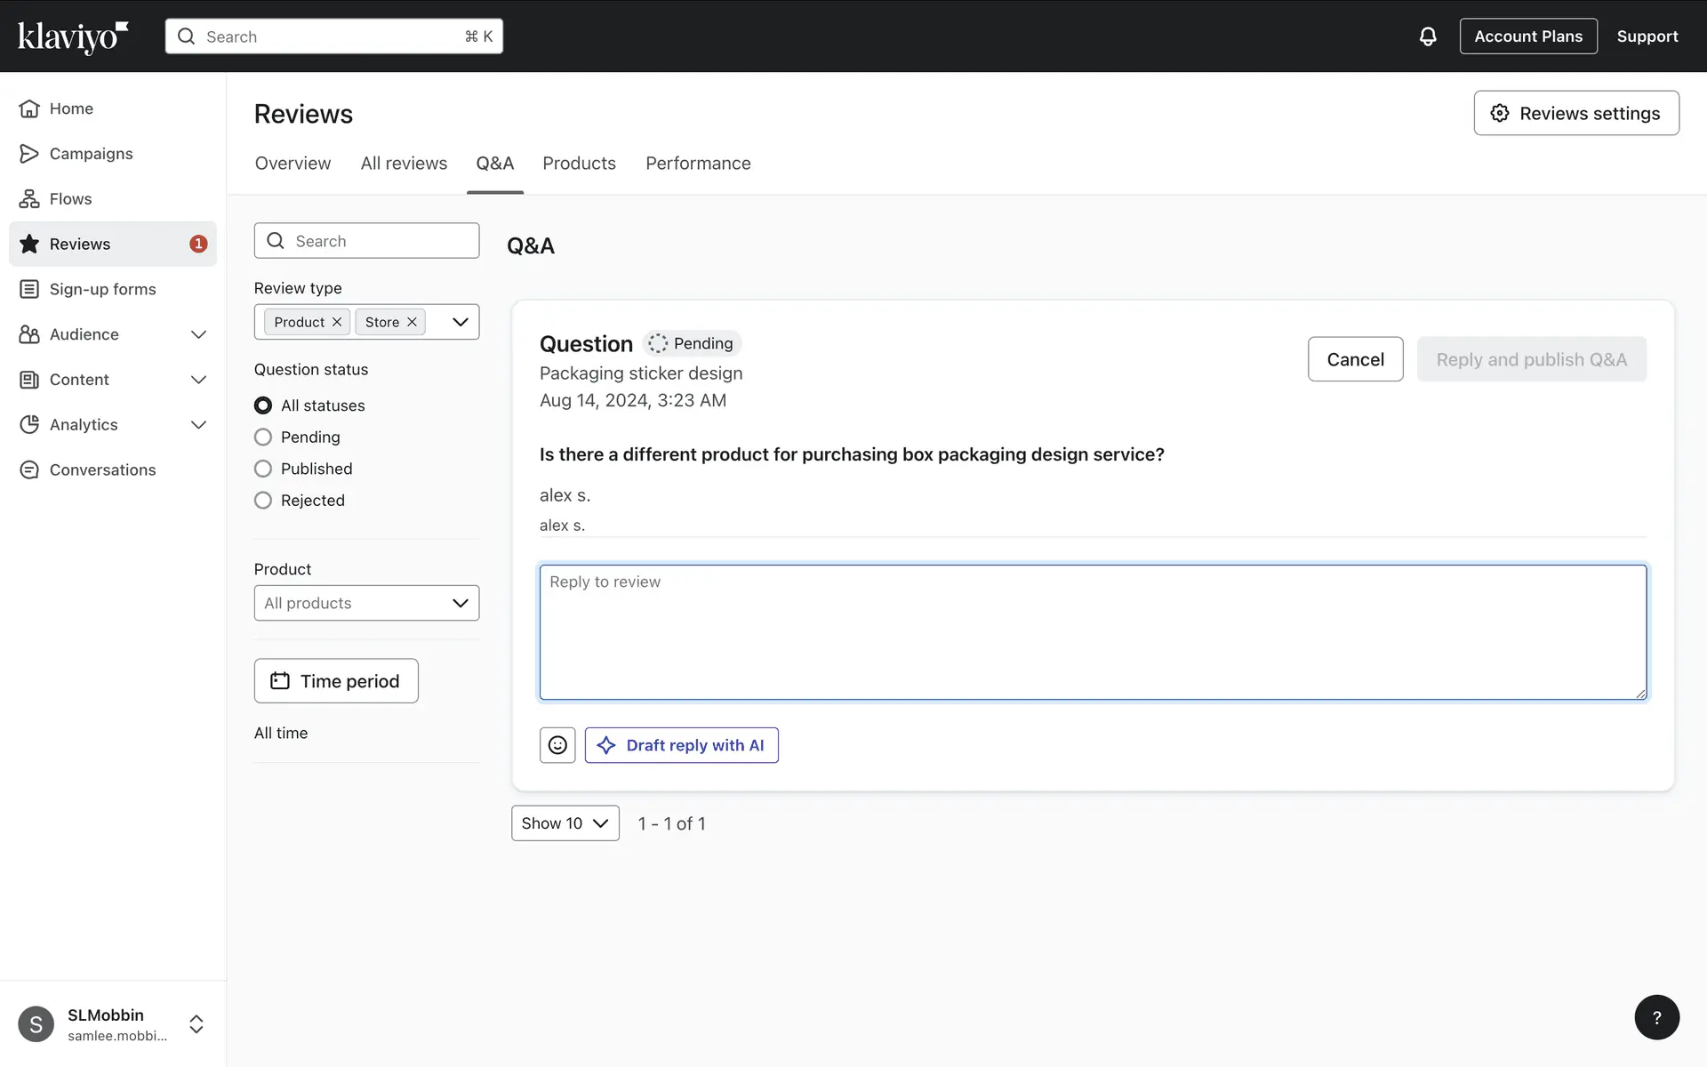Click the help question mark button
The image size is (1707, 1067).
click(1656, 1017)
